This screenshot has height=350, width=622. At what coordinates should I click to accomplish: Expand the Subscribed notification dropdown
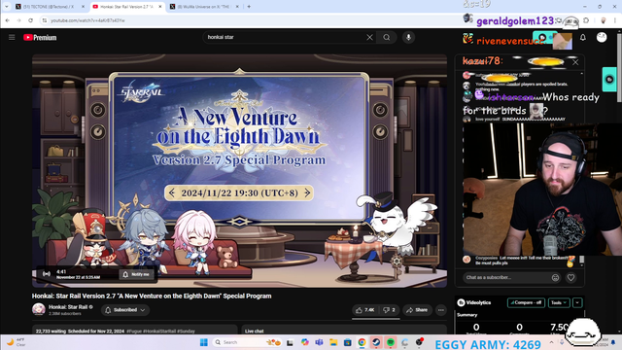(125, 310)
